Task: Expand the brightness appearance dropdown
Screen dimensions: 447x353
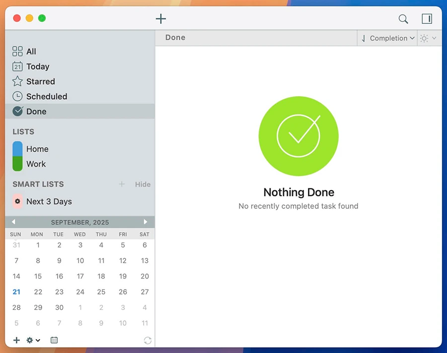Action: click(x=428, y=38)
